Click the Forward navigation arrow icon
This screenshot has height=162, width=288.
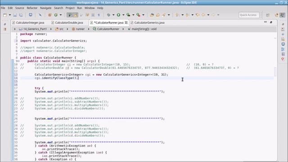(213, 15)
